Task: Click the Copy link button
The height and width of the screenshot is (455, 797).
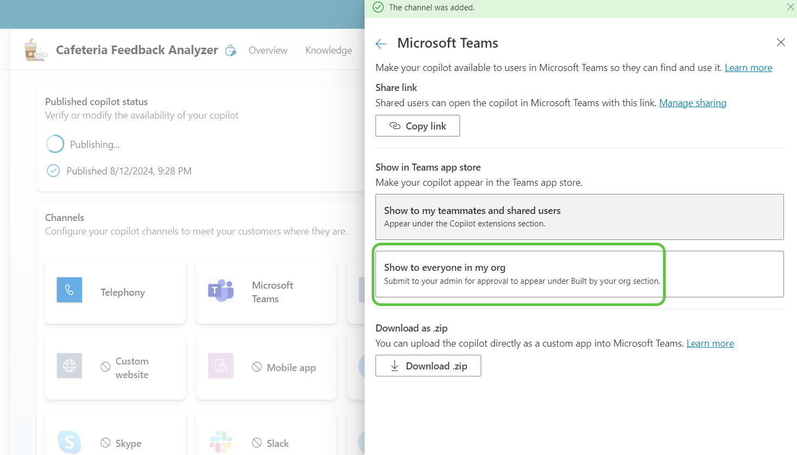Action: click(x=417, y=126)
